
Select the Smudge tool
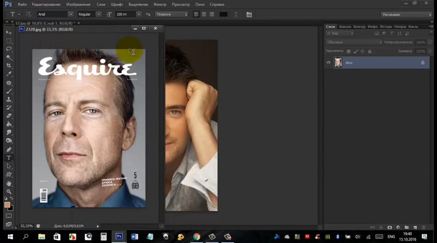[x=9, y=133]
